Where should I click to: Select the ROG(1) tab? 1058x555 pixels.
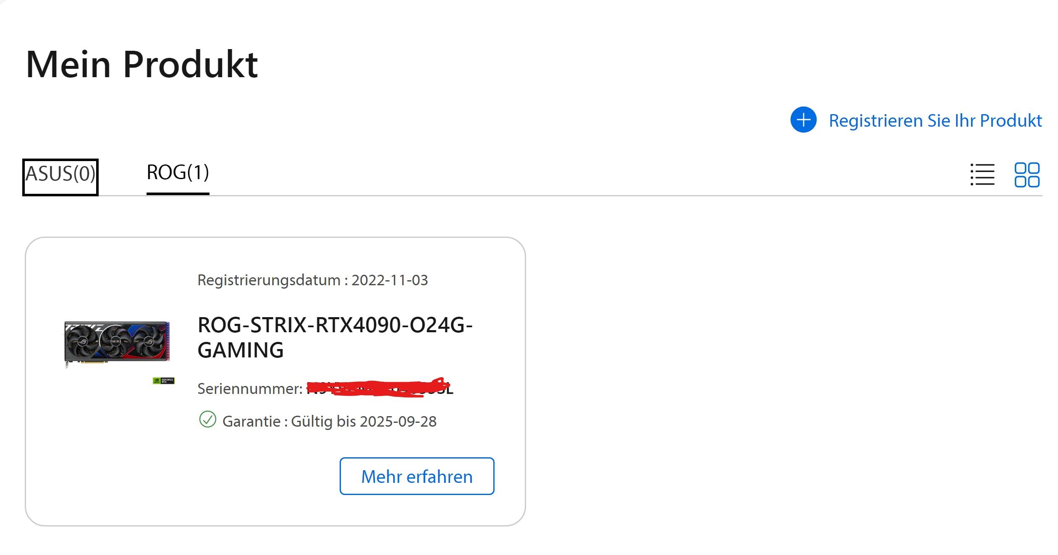click(178, 172)
